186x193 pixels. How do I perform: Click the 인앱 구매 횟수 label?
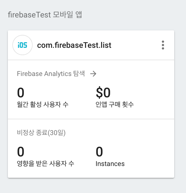[x=115, y=104]
